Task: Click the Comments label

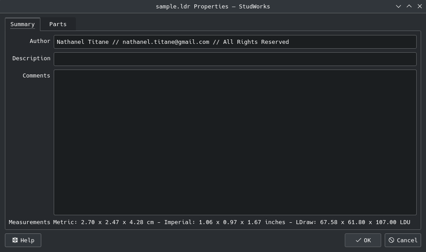Action: tap(36, 76)
